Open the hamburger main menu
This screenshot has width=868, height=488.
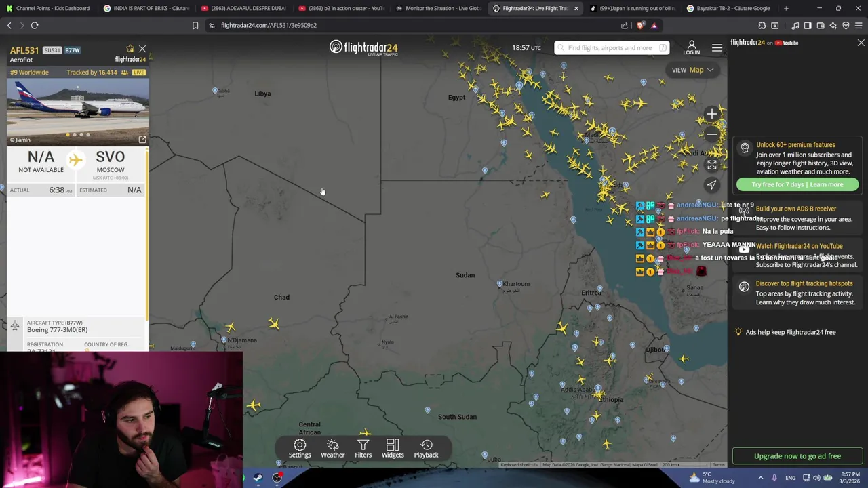click(x=717, y=47)
